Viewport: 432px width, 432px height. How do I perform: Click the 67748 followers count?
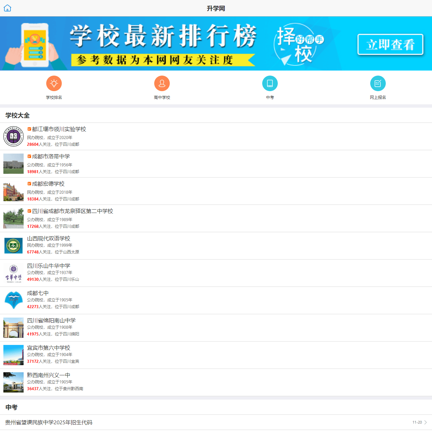33,252
